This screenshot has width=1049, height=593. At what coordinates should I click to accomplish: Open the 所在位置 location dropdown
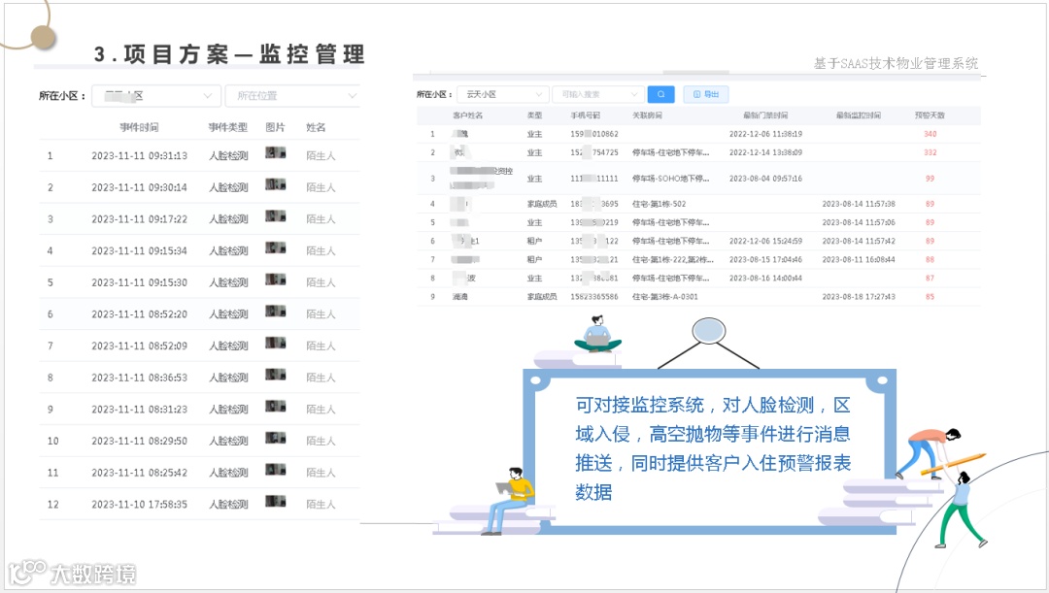coord(293,96)
